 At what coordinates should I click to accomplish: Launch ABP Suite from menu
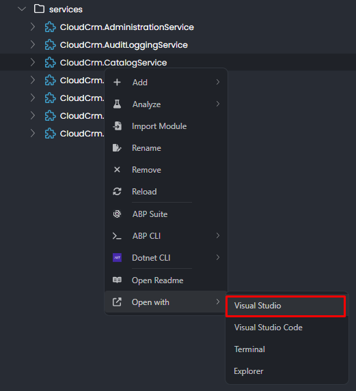[166, 214]
